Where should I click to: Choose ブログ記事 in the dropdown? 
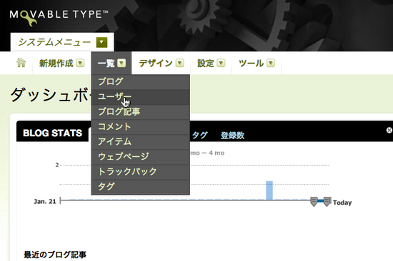140,112
